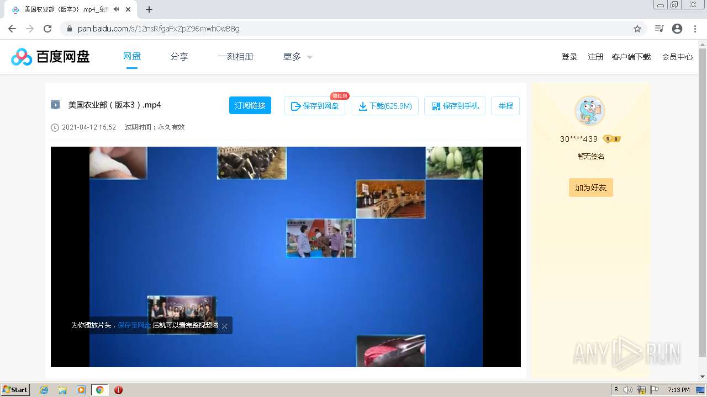
Task: Open the Chrome profile avatar
Action: (x=677, y=29)
